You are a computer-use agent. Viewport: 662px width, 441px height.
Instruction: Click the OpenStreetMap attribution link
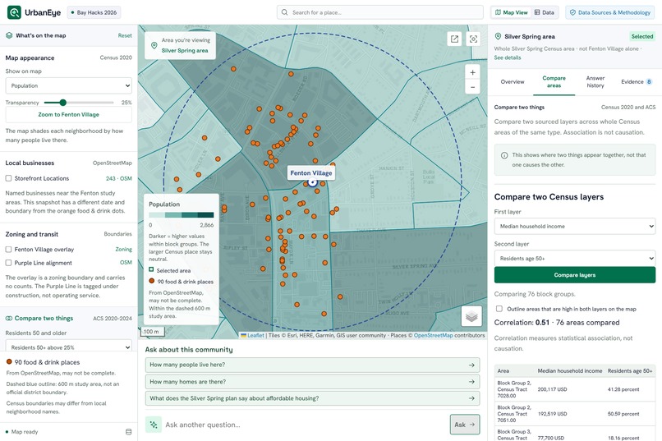433,336
